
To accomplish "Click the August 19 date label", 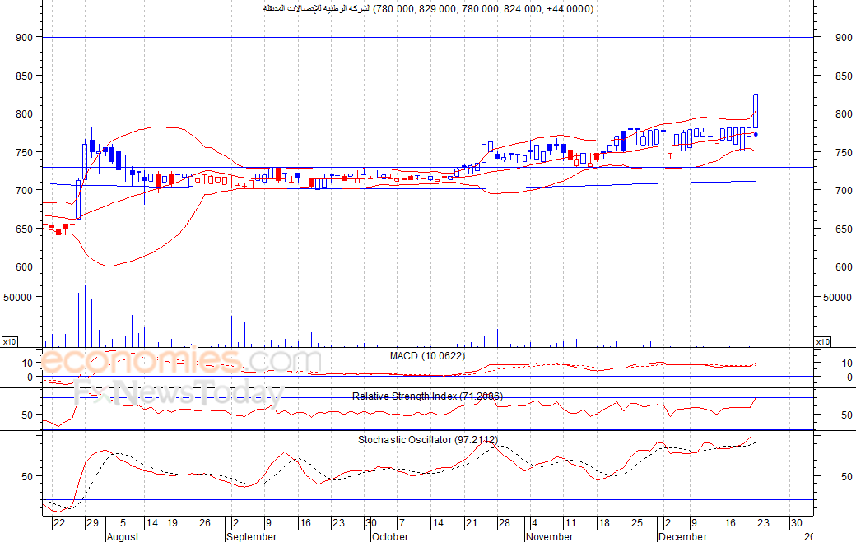I will point(172,523).
